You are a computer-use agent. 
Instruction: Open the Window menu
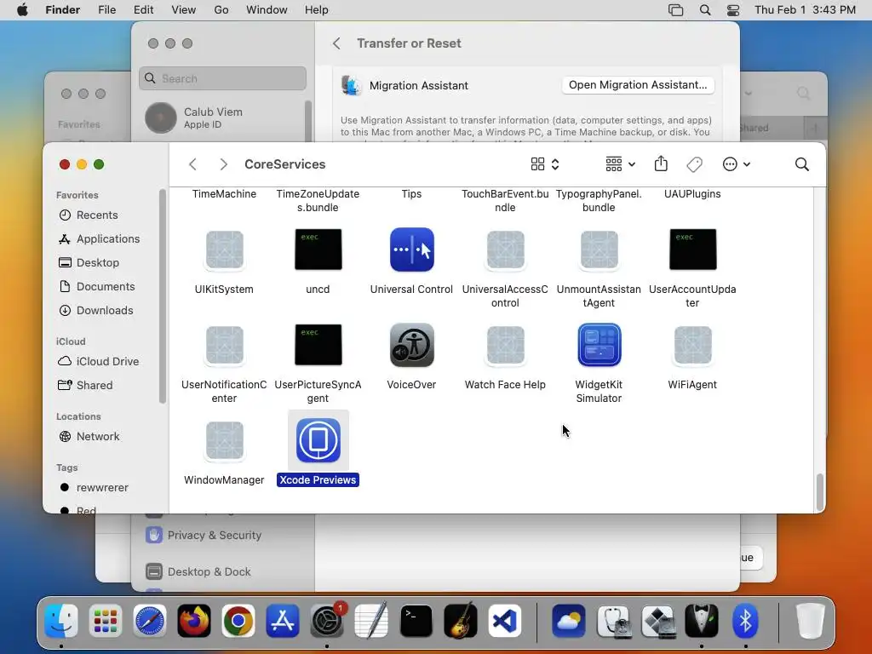pyautogui.click(x=267, y=10)
